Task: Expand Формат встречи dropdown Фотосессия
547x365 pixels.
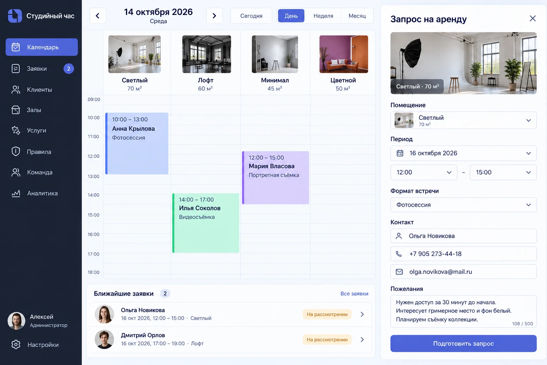Action: coord(463,205)
